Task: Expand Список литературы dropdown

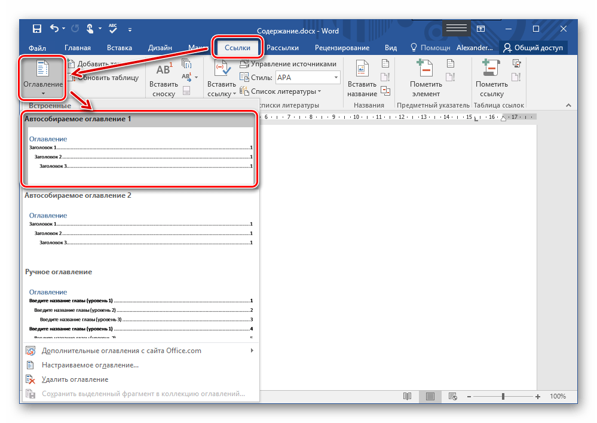Action: tap(280, 91)
